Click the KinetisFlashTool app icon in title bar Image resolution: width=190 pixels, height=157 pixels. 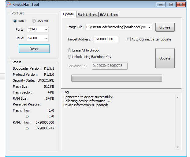(x=9, y=5)
